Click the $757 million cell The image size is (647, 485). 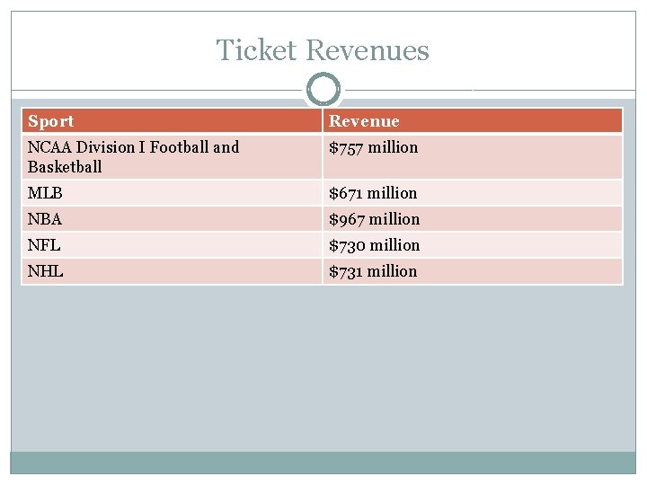373,147
